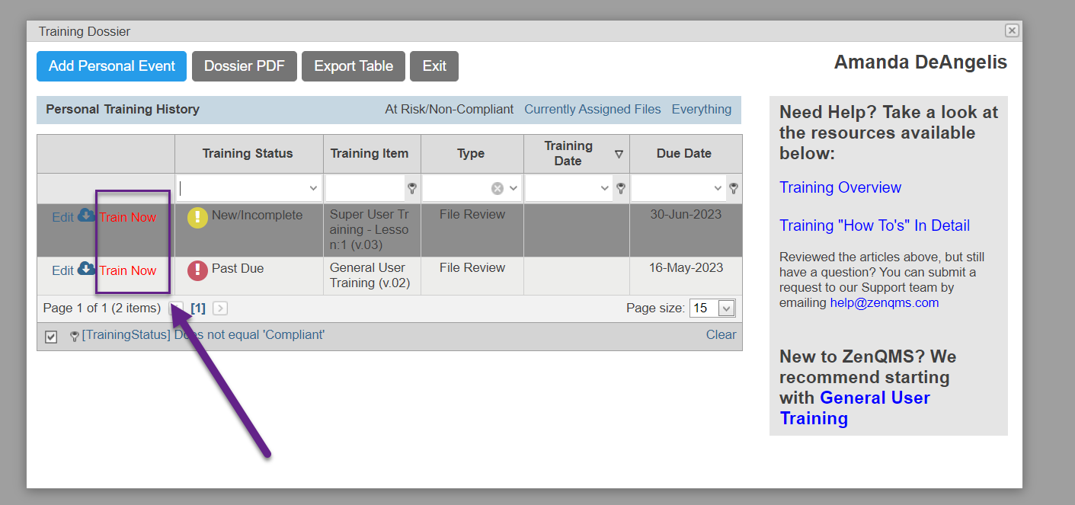The width and height of the screenshot is (1075, 505).
Task: Open the Page size dropdown
Action: 726,308
